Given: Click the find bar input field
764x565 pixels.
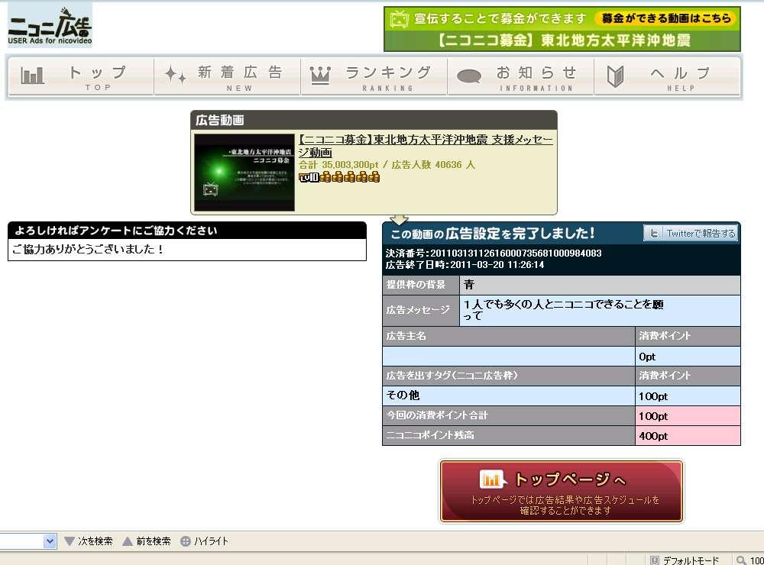Looking at the screenshot, I should coord(22,541).
